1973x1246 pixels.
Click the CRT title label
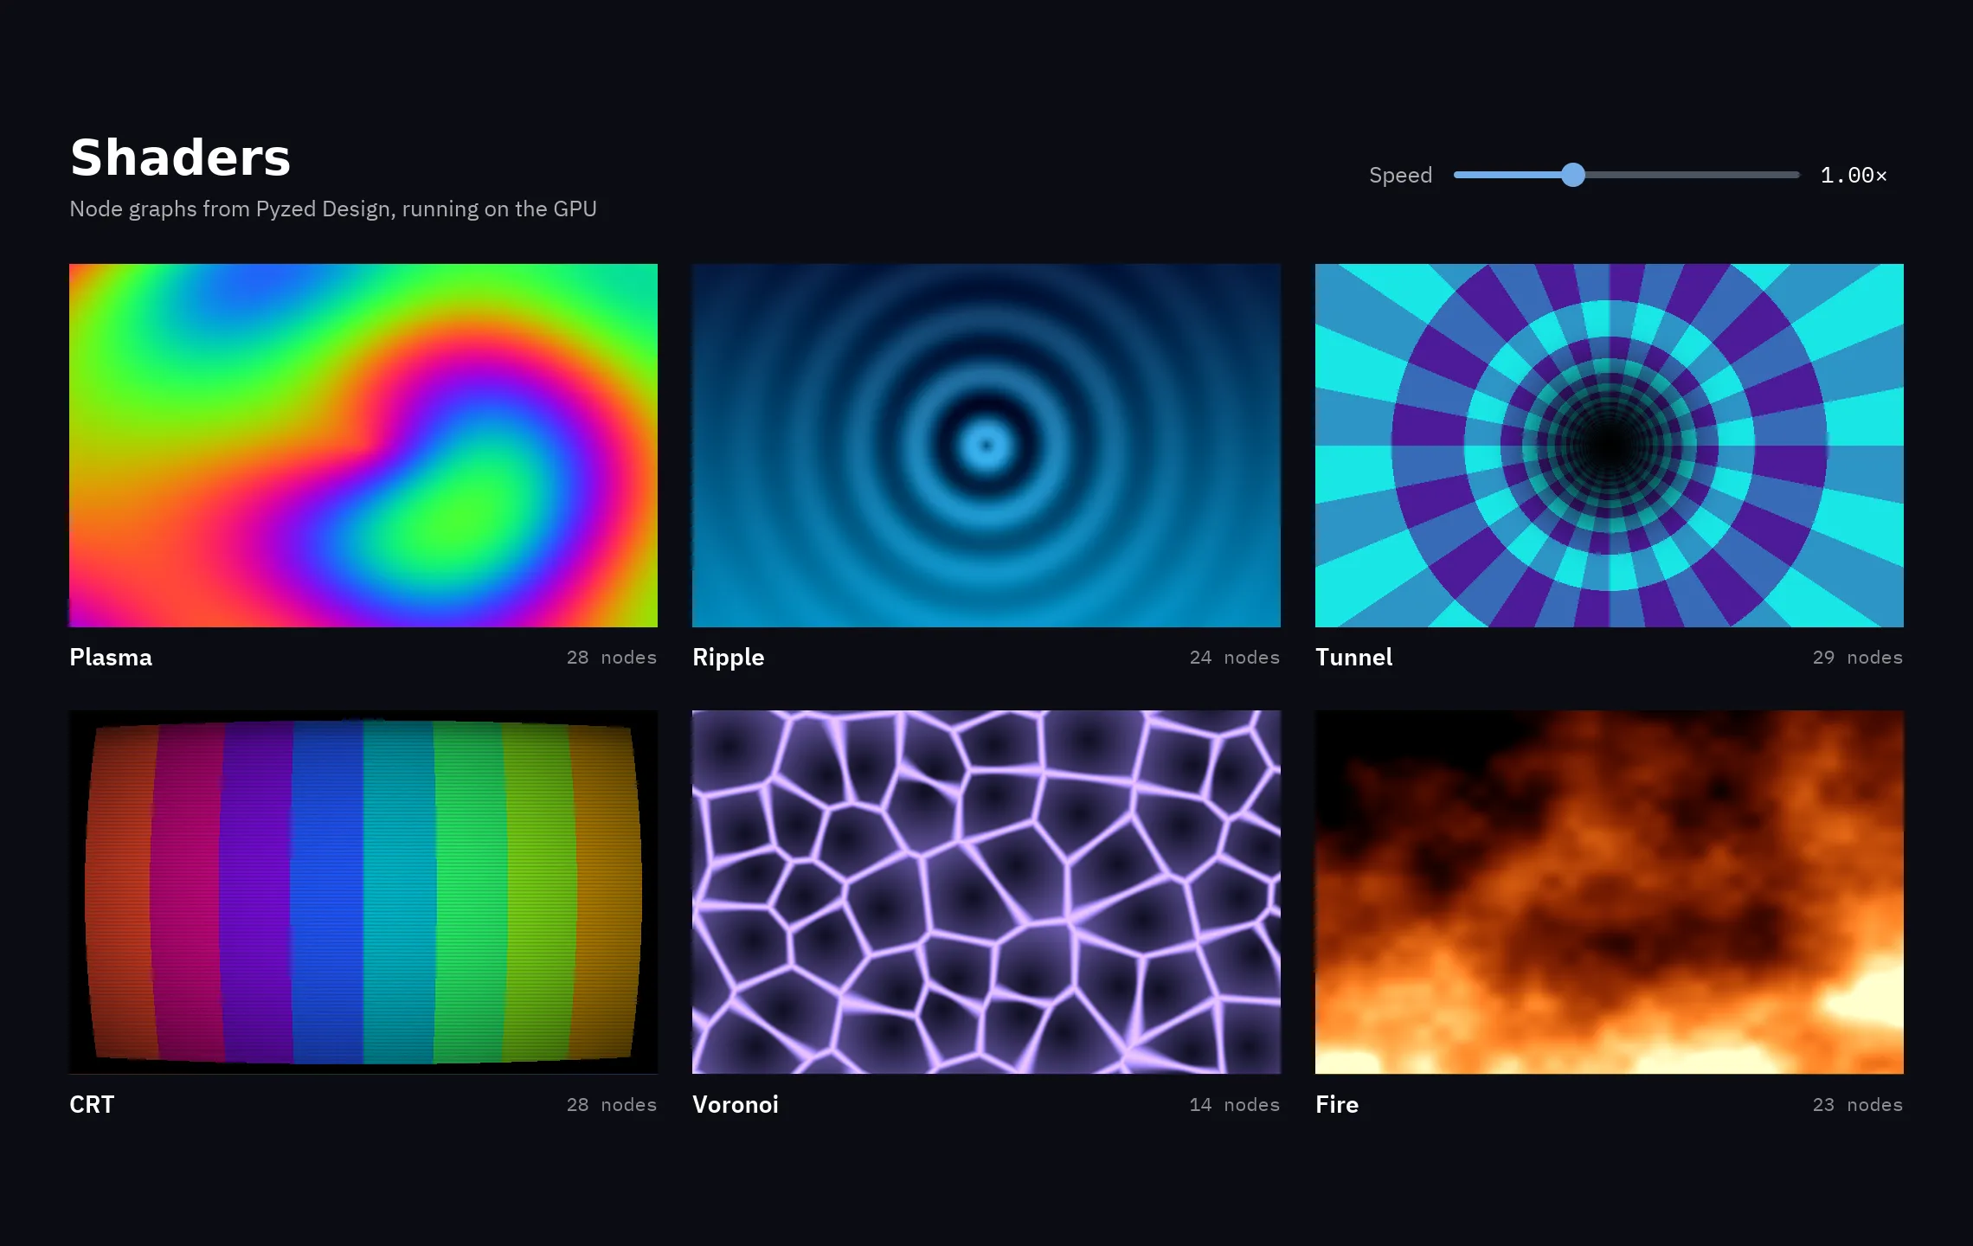coord(92,1105)
